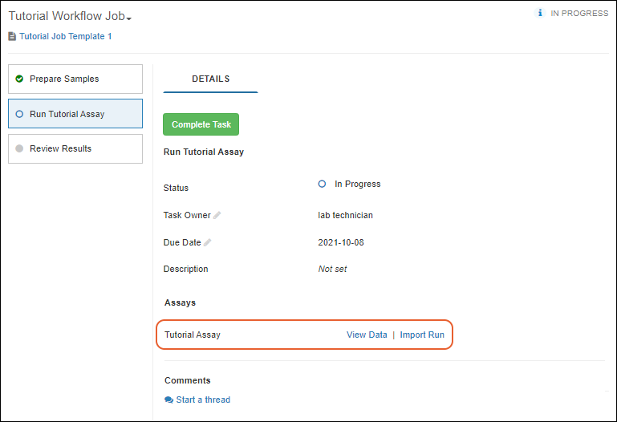Viewport: 617px width, 422px height.
Task: Click the info icon beside IN PROGRESS
Action: pyautogui.click(x=540, y=13)
